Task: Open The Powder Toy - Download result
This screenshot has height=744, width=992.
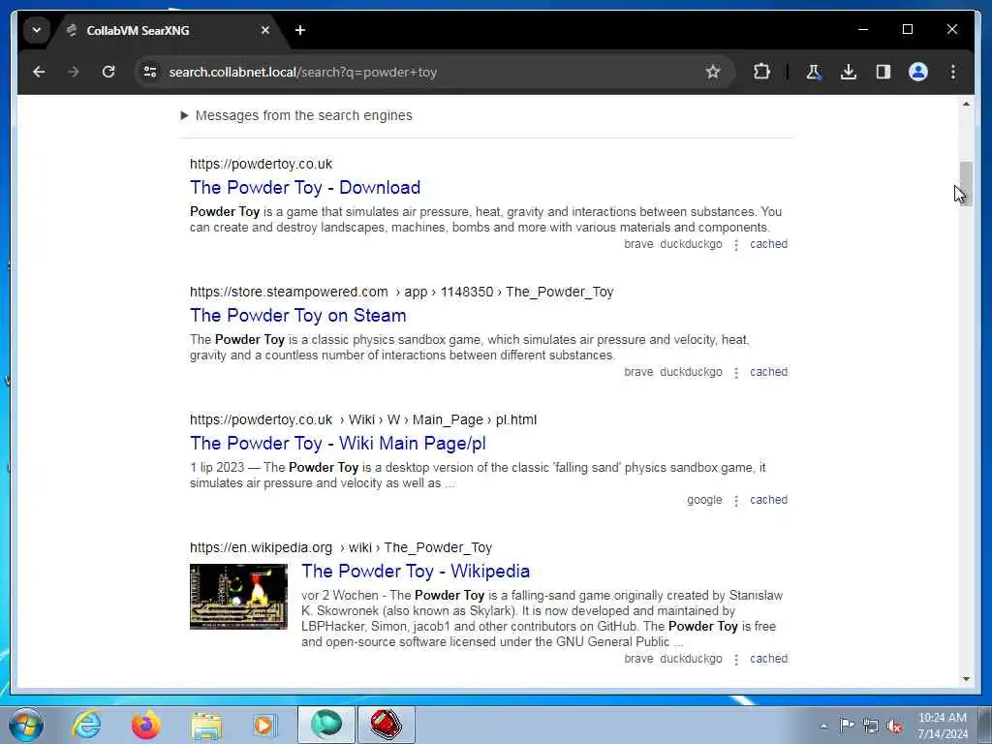Action: click(x=305, y=188)
